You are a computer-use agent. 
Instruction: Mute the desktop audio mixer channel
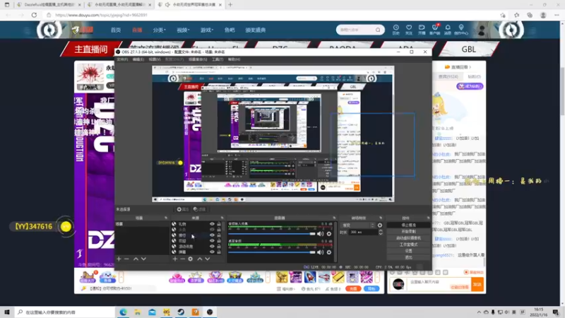point(321,252)
